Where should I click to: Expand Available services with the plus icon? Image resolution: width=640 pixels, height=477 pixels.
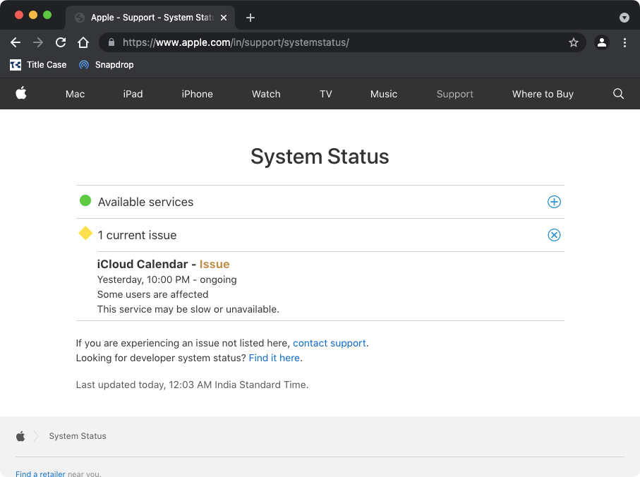[x=554, y=202]
